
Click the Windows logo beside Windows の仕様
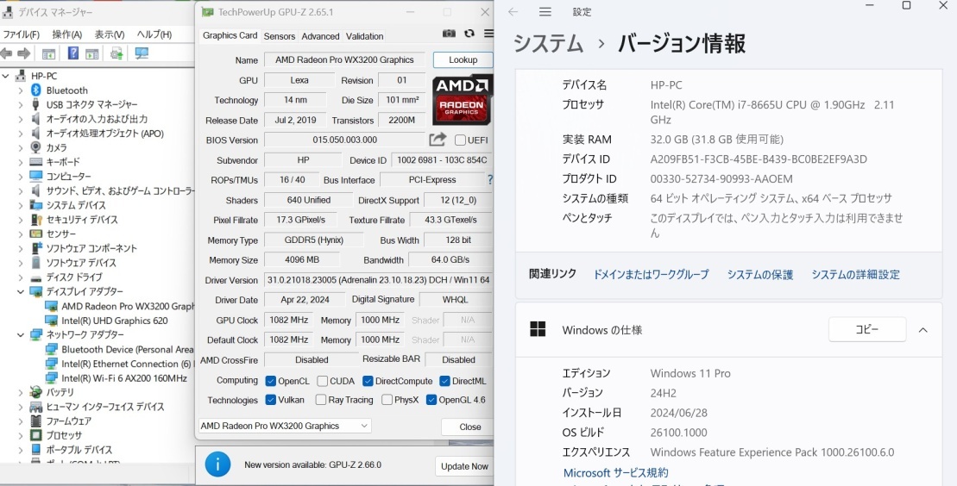point(538,330)
